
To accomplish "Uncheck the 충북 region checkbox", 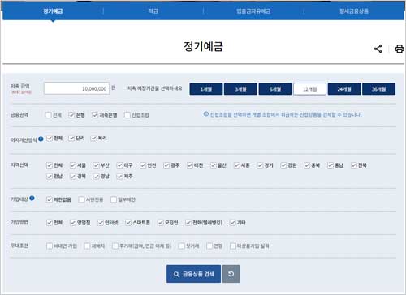I will [x=307, y=165].
